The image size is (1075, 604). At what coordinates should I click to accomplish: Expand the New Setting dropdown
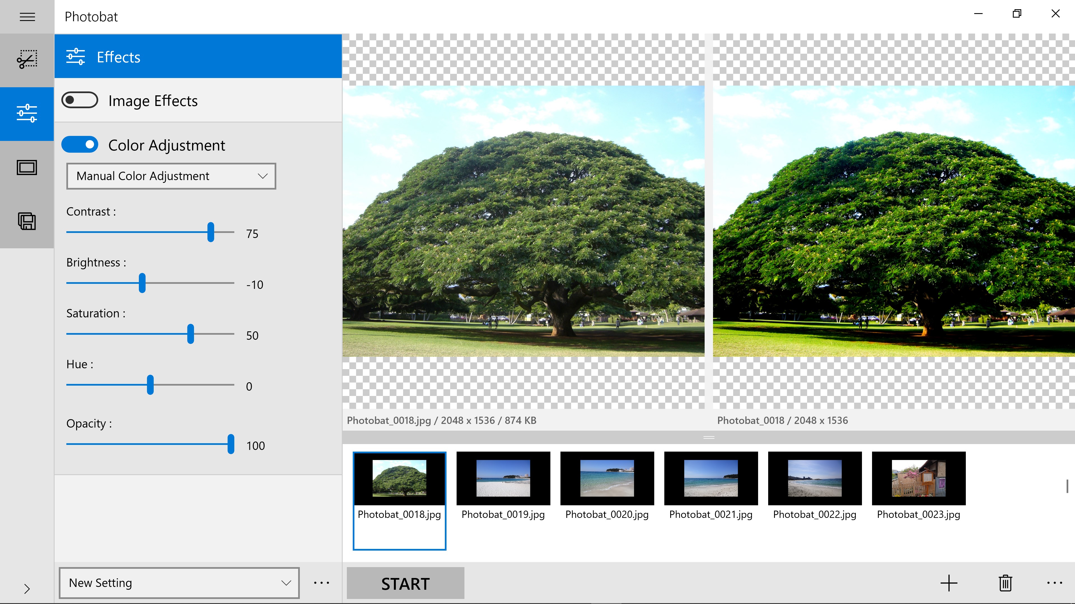click(x=179, y=583)
